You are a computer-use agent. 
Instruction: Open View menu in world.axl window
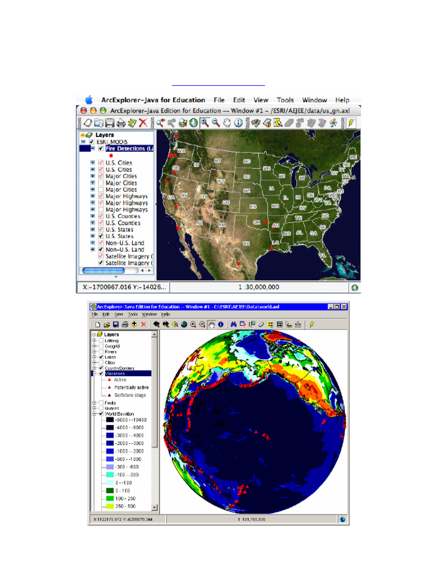(x=118, y=314)
